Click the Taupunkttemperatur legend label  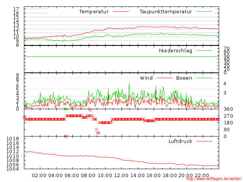click(166, 12)
